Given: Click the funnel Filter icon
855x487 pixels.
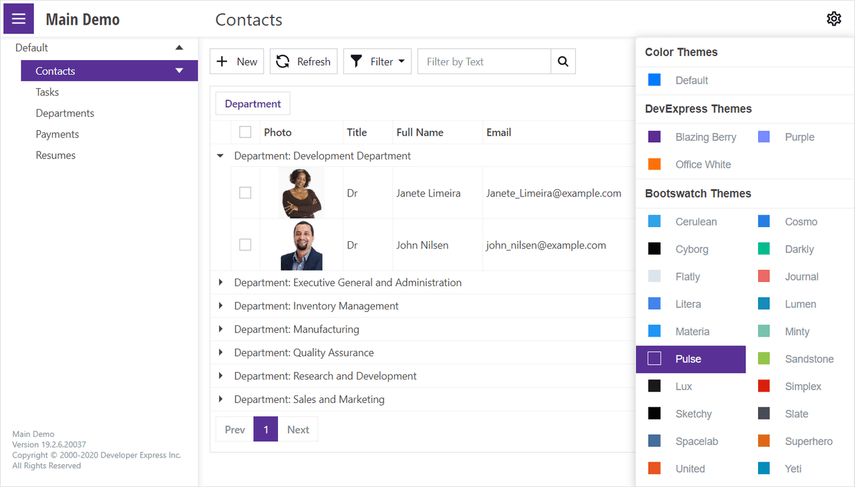Looking at the screenshot, I should (x=357, y=61).
